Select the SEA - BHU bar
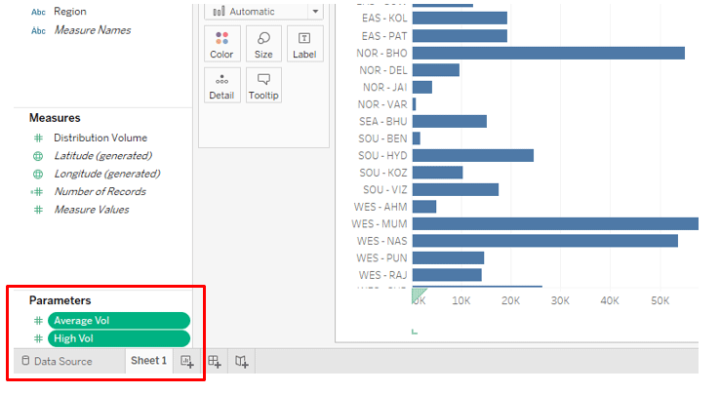Screen dimensions: 720x394 coord(450,121)
